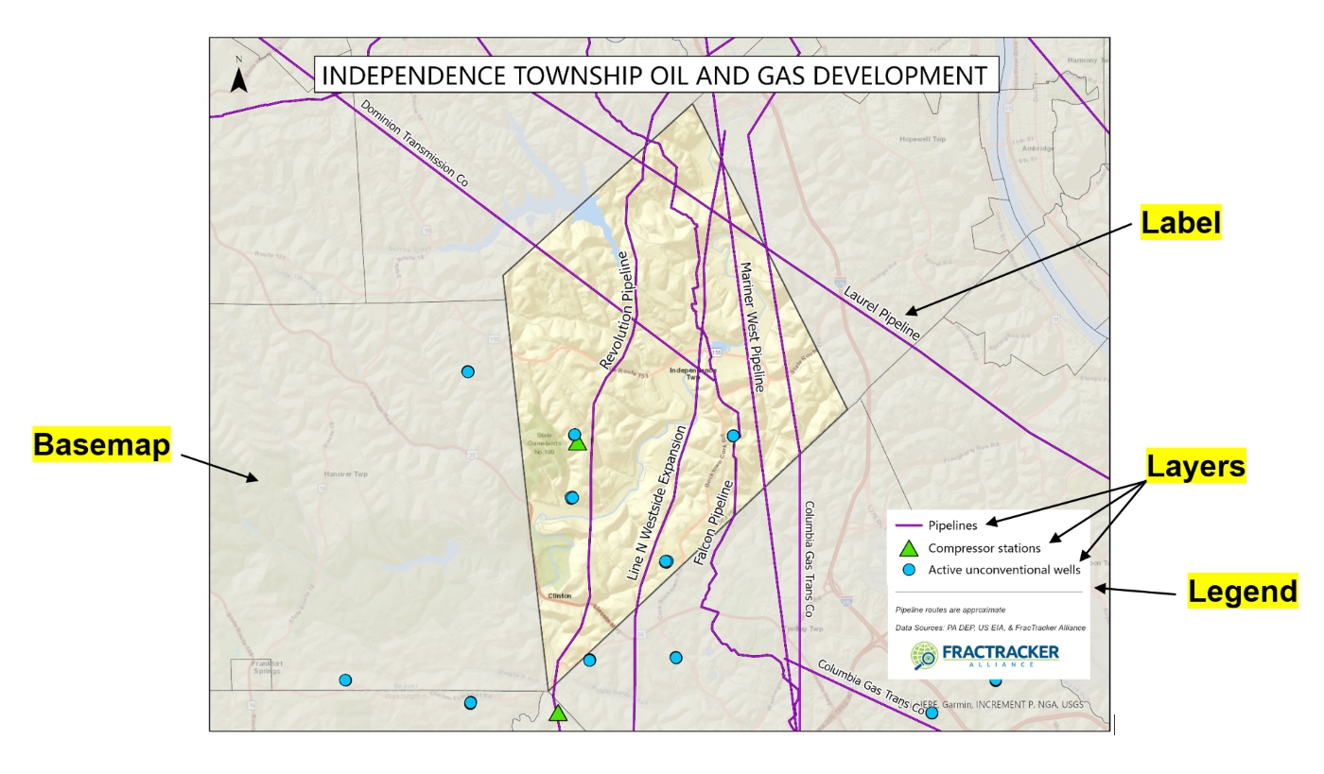Select the 'Dominion Transmission Co' label
1324x774 pixels.
pos(414,142)
